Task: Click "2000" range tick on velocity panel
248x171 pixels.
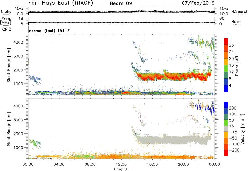Action: click(x=18, y=134)
